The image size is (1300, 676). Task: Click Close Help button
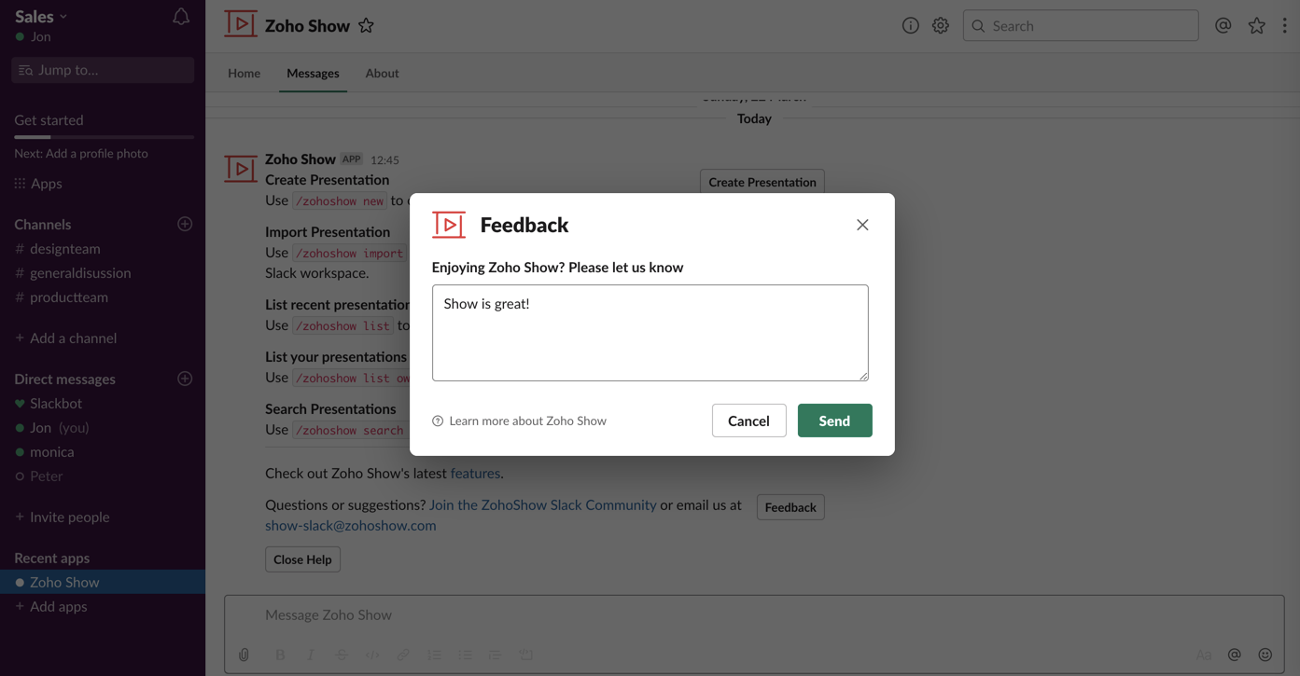tap(302, 559)
